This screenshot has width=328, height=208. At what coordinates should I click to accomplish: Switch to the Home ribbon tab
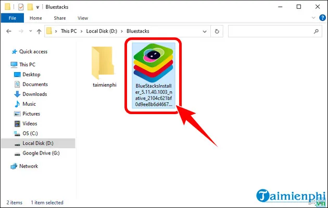click(x=36, y=18)
